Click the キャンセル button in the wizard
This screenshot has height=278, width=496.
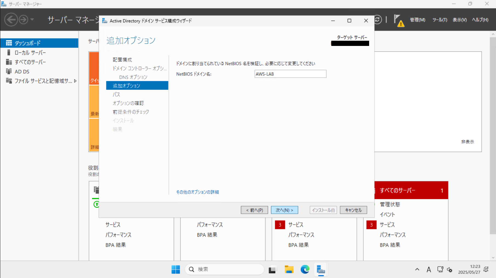click(x=353, y=210)
